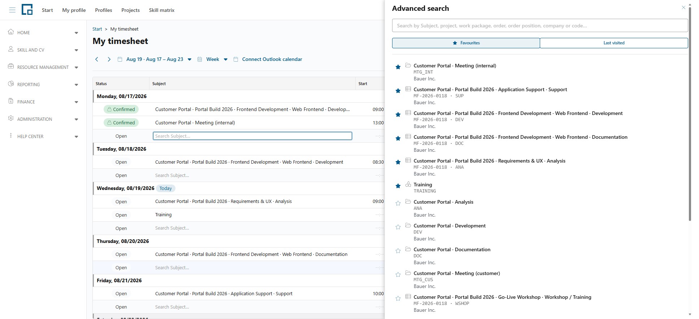Viewport: 699px width, 319px height.
Task: Click the Today badge on Wednesday
Action: 166,188
